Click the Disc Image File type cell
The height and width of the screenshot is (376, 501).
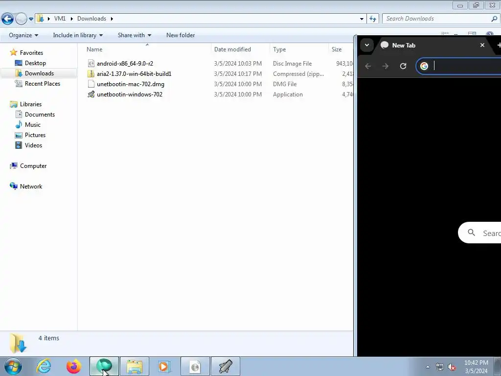tap(292, 64)
